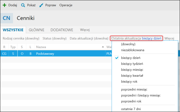Open the Więcej tab list
Viewport: 180px width, 112px height.
click(85, 30)
